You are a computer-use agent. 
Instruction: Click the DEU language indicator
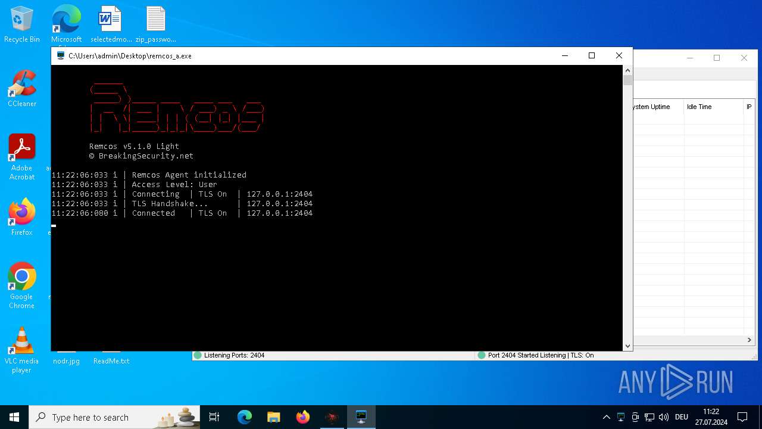pos(682,417)
